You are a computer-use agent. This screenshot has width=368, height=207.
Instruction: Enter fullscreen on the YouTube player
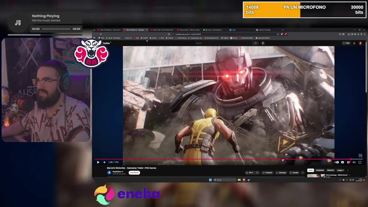click(360, 162)
